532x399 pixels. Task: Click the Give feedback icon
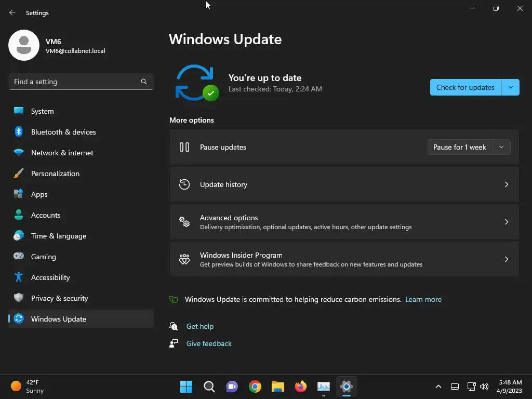(174, 343)
